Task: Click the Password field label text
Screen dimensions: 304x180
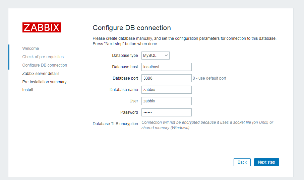Action: [129, 112]
